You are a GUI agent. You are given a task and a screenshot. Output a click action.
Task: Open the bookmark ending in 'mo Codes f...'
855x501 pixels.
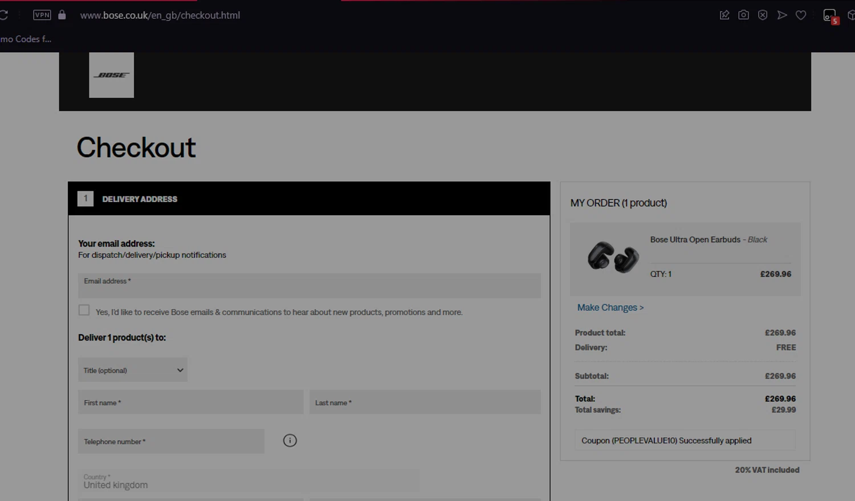[x=26, y=39]
